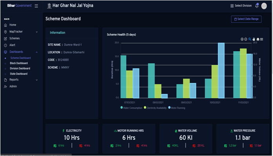The height and width of the screenshot is (156, 273).
Task: Click the Water Pressure icon
Action: (x=231, y=131)
